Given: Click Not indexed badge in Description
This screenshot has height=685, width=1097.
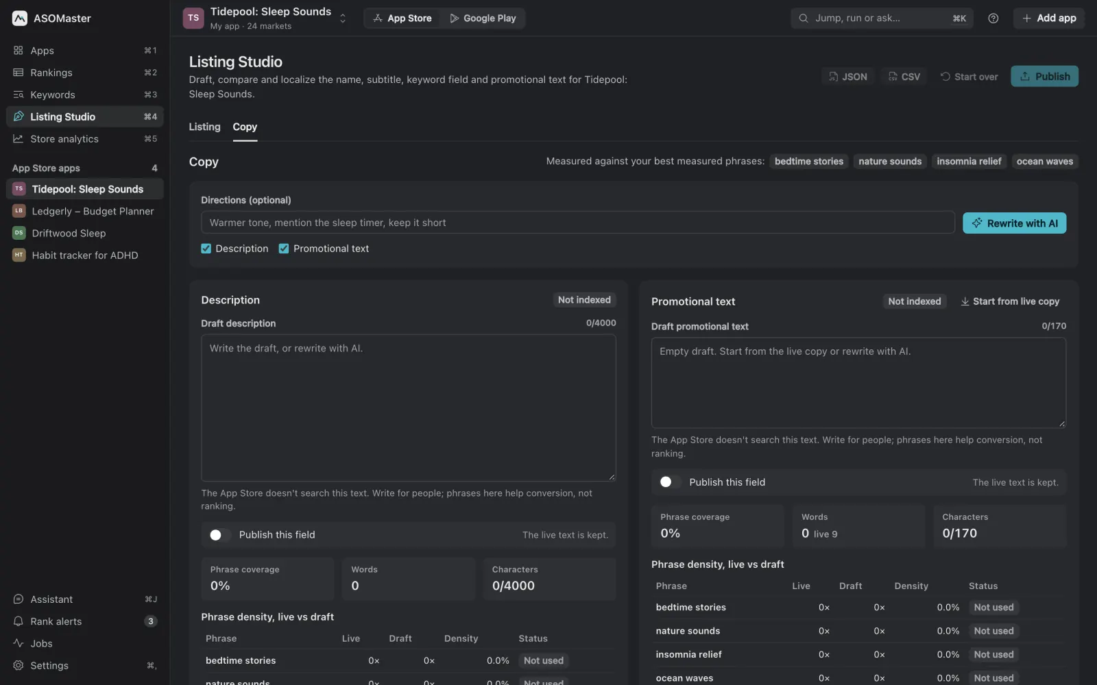Looking at the screenshot, I should 584,300.
